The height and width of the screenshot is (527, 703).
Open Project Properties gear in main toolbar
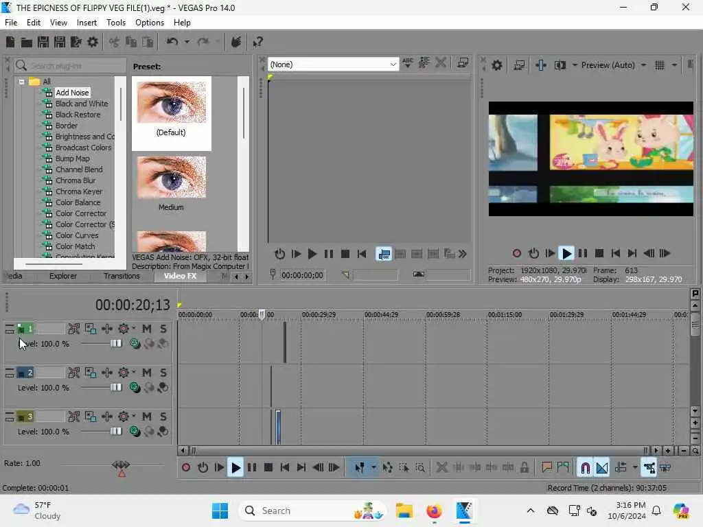tap(93, 42)
